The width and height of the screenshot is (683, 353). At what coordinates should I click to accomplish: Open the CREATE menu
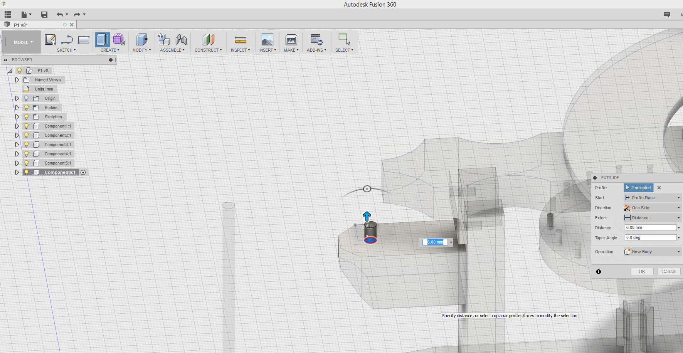(x=110, y=50)
